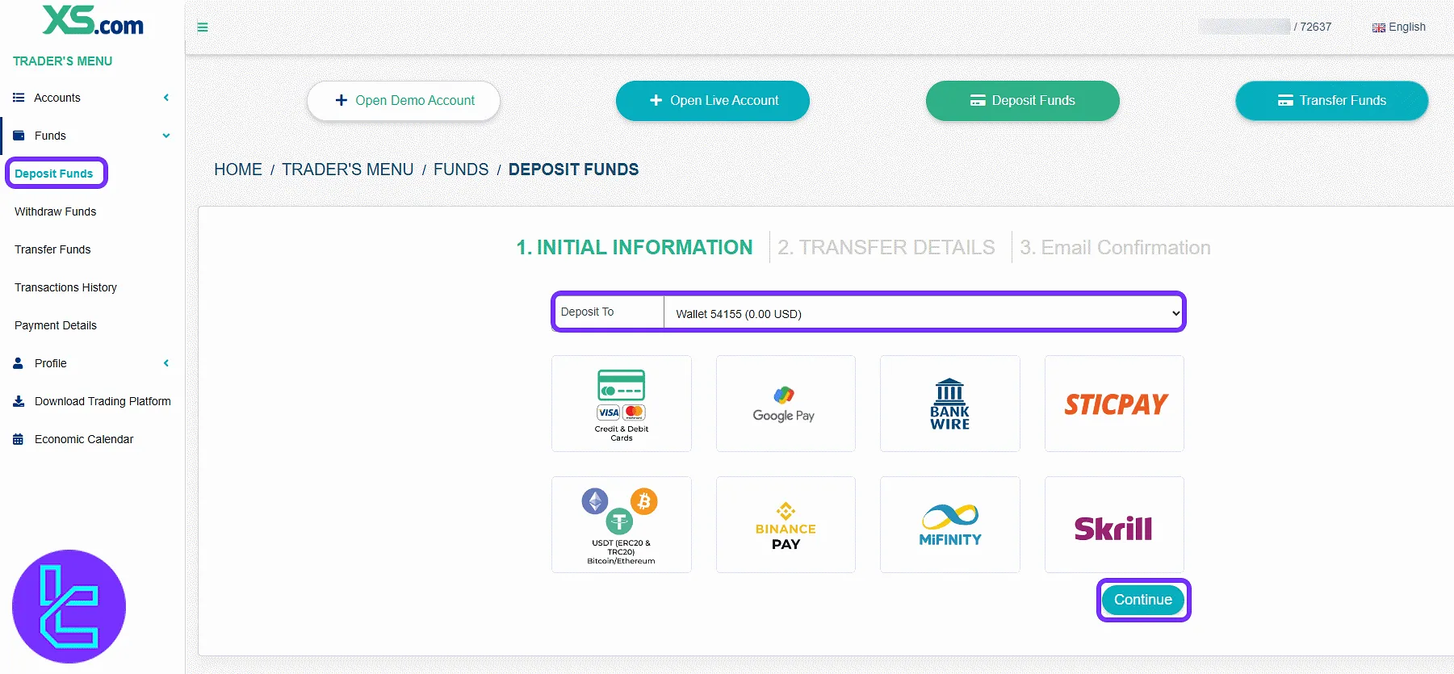The width and height of the screenshot is (1454, 674).
Task: Open Payment Details in the sidebar
Action: (56, 325)
